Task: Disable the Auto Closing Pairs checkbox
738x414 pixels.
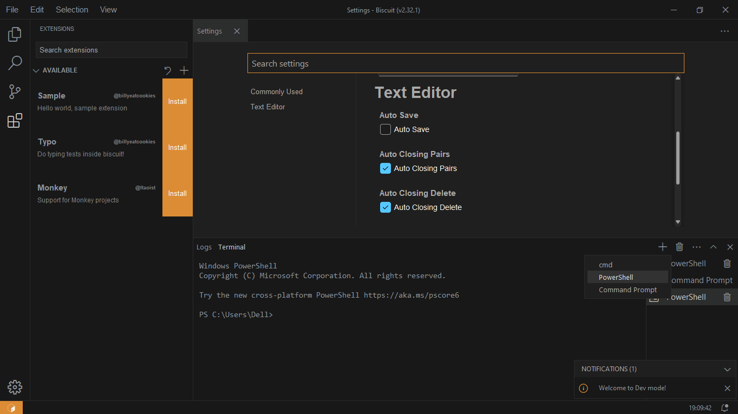Action: pyautogui.click(x=385, y=168)
